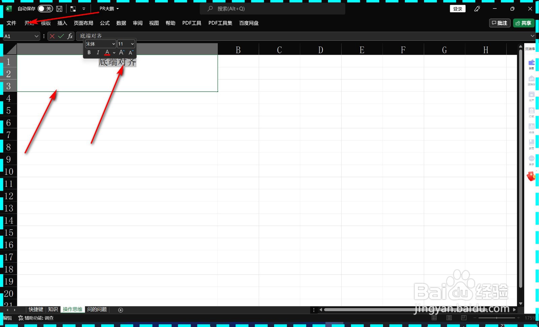Click the zoom slider in status bar
This screenshot has height=327, width=539.
497,318
